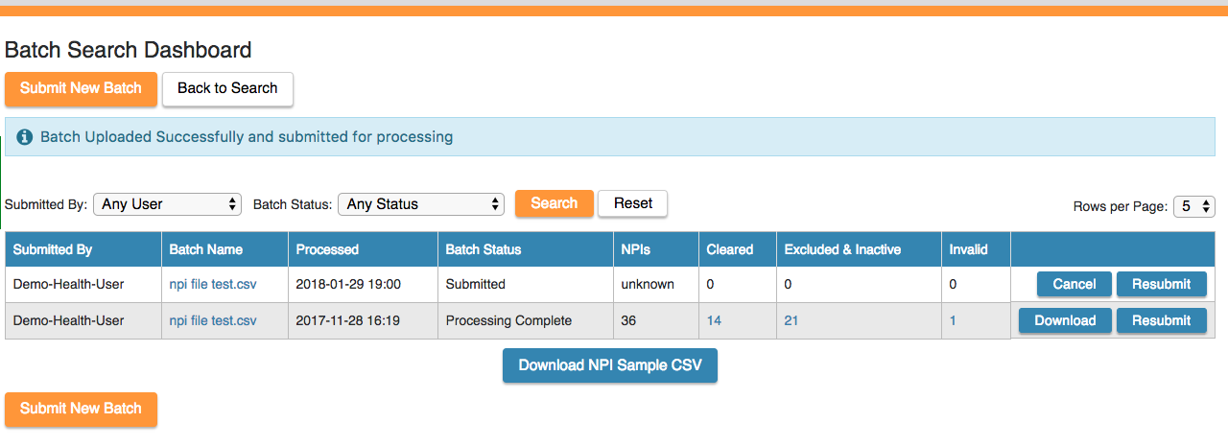Image resolution: width=1228 pixels, height=446 pixels.
Task: Open the Submitted By user dropdown
Action: point(167,204)
